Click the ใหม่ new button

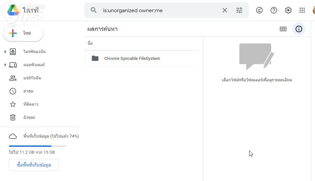pos(23,33)
